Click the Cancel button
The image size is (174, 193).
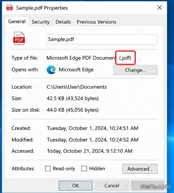pyautogui.click(x=112, y=186)
